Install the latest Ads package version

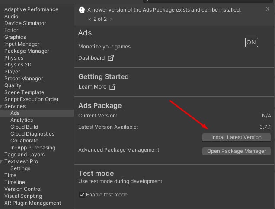pyautogui.click(x=236, y=137)
